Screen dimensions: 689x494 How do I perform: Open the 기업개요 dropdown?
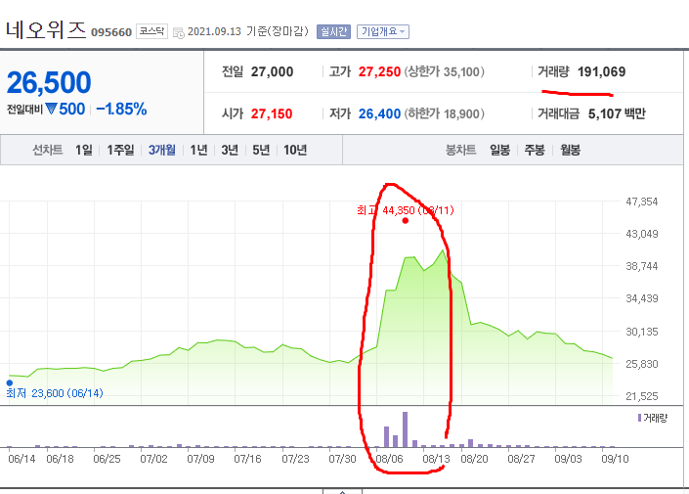pyautogui.click(x=383, y=31)
